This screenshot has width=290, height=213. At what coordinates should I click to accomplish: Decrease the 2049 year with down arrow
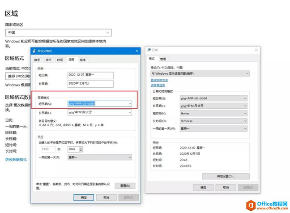click(81, 151)
